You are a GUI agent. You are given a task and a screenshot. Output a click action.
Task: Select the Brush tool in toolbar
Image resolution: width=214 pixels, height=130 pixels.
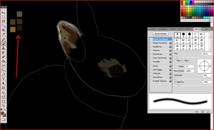coord(4,44)
